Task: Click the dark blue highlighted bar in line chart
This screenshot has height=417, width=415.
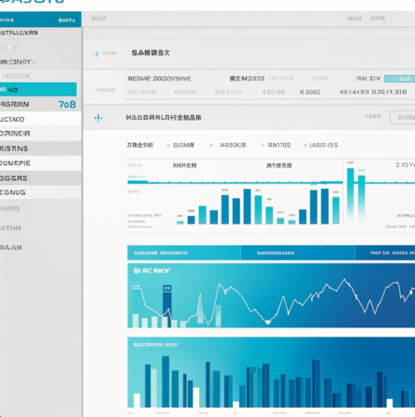Action: [167, 306]
